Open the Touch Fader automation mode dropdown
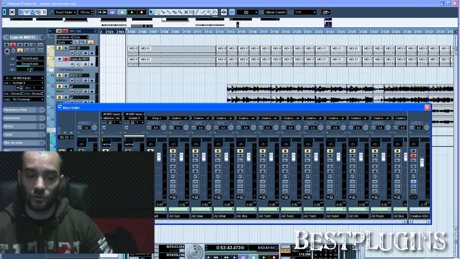The image size is (460, 259). [x=65, y=12]
